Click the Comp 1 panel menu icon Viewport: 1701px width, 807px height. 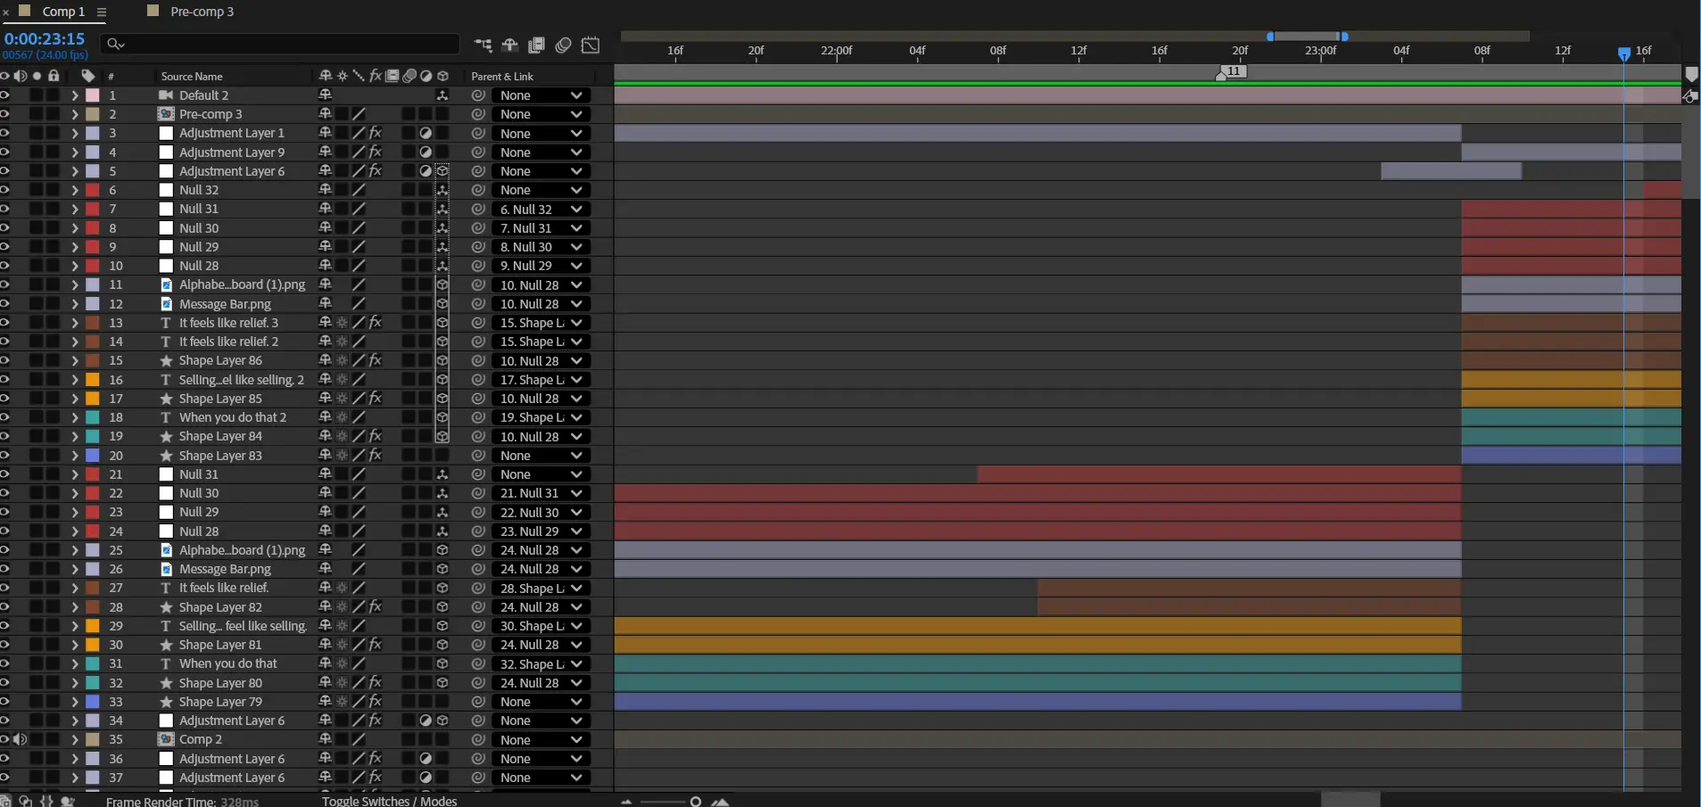[102, 12]
